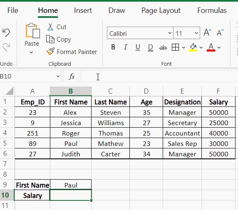This screenshot has width=238, height=210.
Task: Select the cell containing Carter
Action: (x=111, y=154)
